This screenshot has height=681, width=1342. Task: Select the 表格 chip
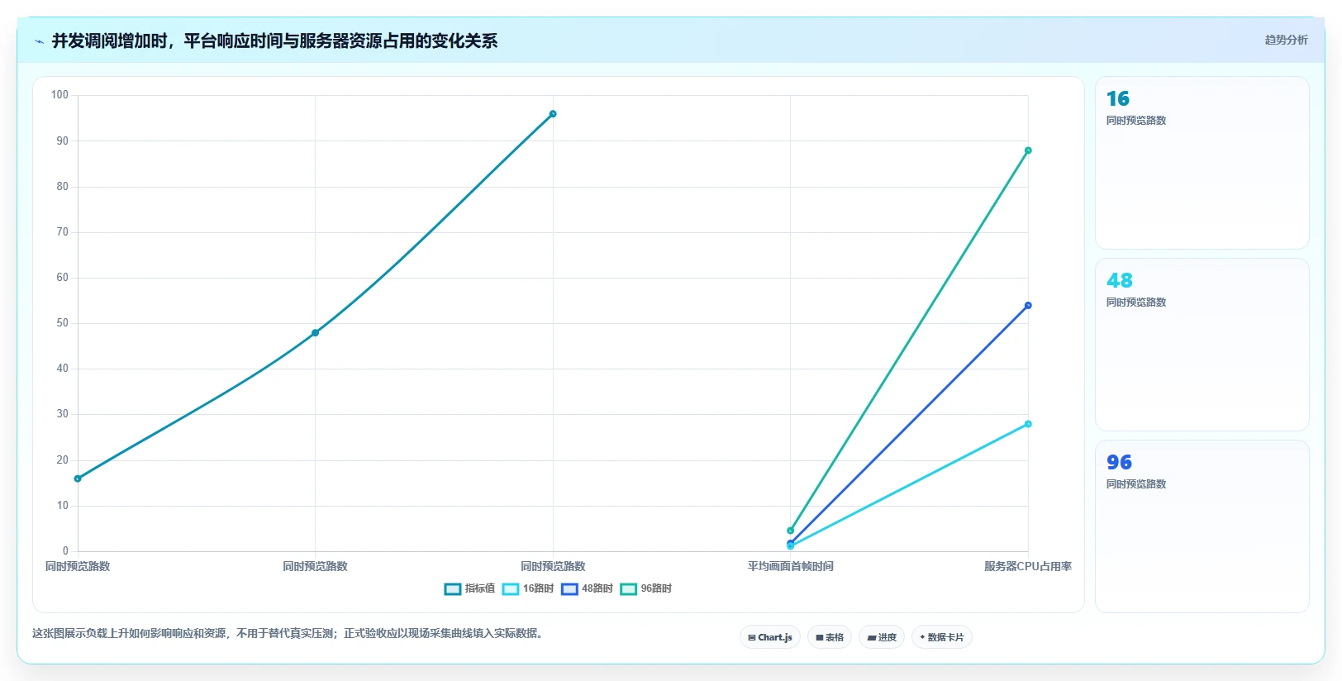tap(830, 637)
